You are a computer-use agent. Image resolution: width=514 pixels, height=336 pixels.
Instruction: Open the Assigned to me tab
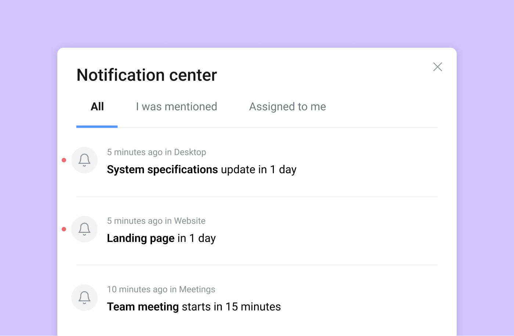click(287, 106)
